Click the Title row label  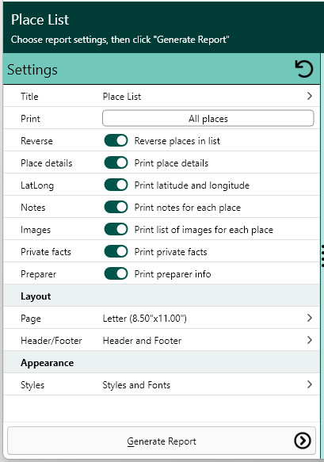[29, 97]
